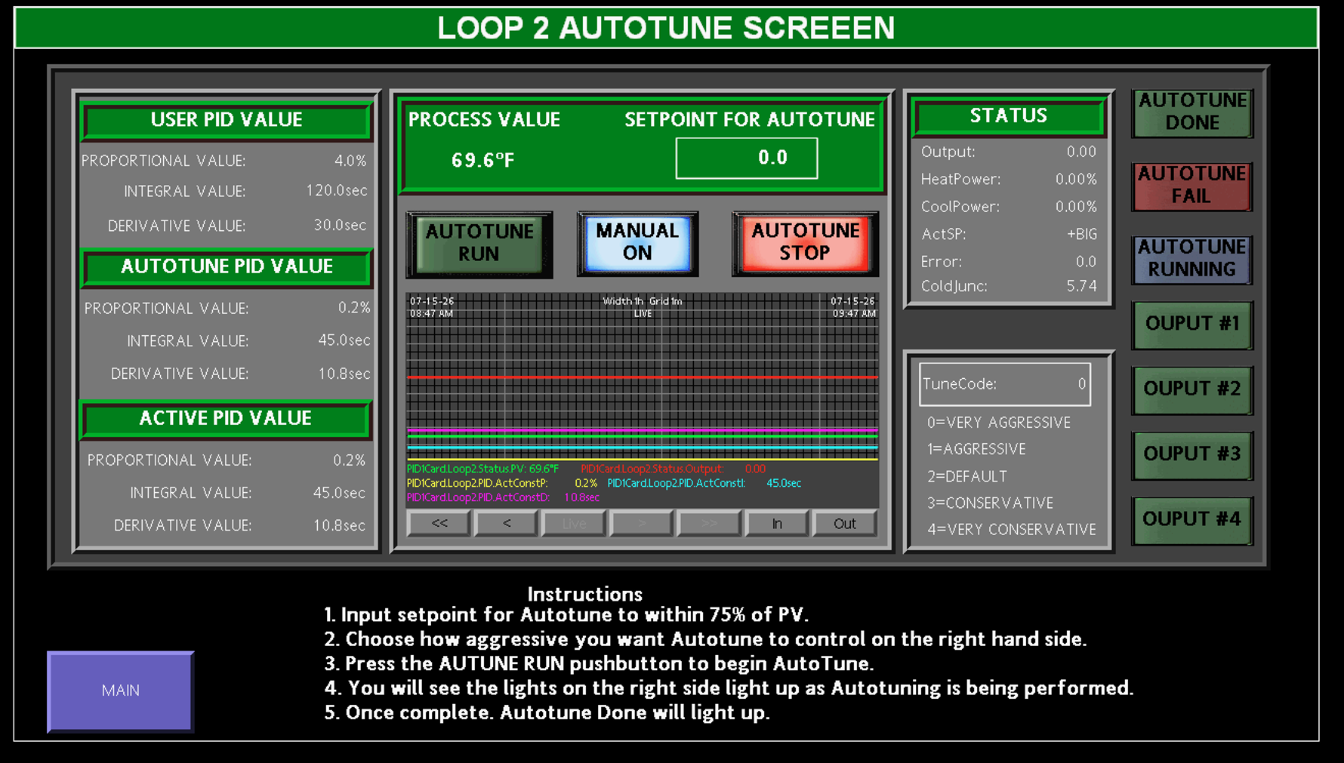
Task: Click the STATUS panel header
Action: point(1009,115)
